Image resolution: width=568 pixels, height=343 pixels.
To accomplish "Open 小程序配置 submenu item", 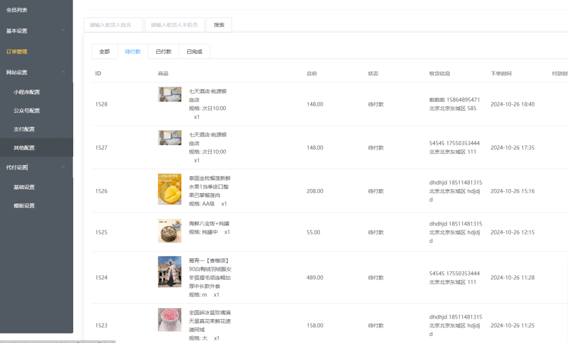I will coord(27,92).
